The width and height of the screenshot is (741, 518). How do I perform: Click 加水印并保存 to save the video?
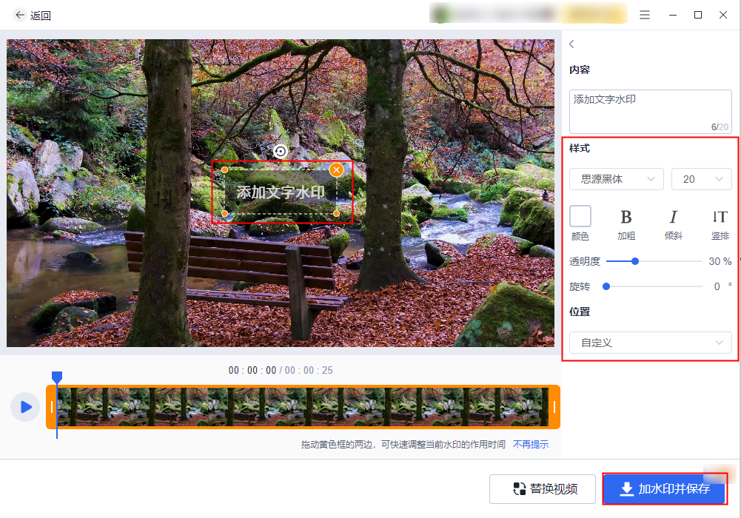pyautogui.click(x=665, y=488)
